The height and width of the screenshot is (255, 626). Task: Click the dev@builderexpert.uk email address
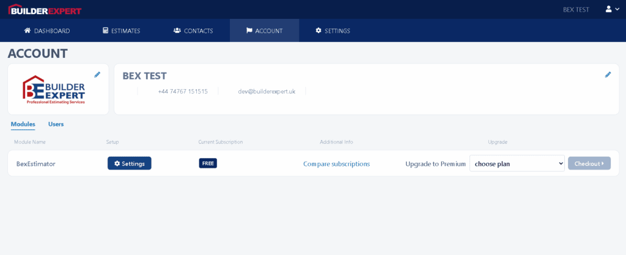267,92
